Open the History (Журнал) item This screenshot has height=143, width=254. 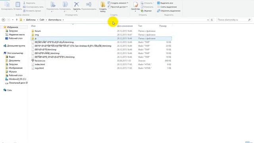pyautogui.click(x=146, y=11)
